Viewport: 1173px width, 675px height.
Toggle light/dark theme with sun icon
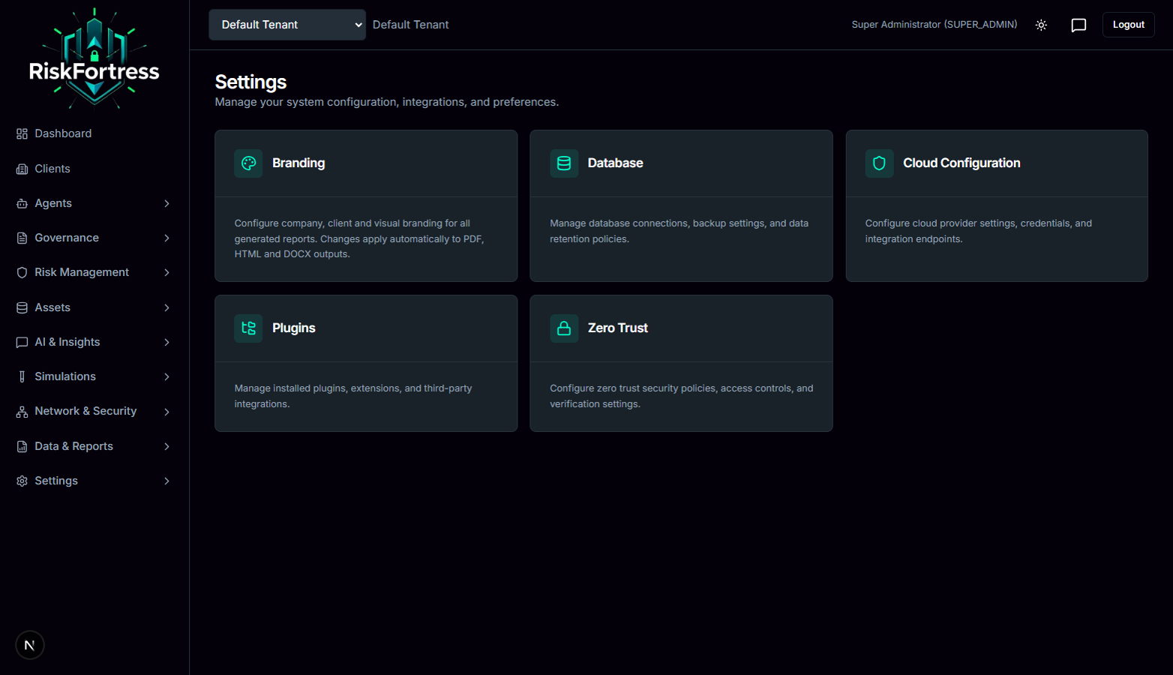tap(1041, 25)
